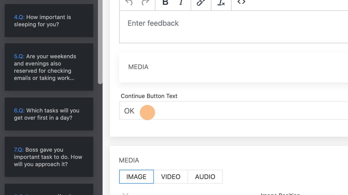Select the partially visible question 8 card

point(49,190)
